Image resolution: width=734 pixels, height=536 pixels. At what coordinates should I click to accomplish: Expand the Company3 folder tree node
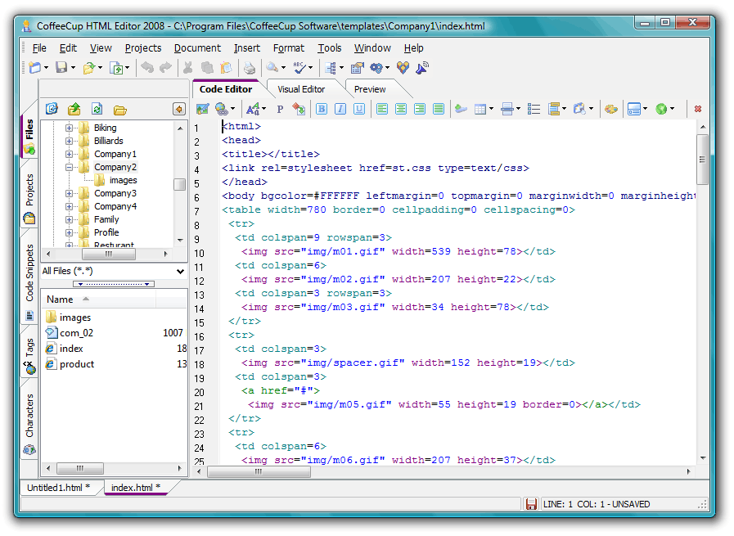click(69, 193)
